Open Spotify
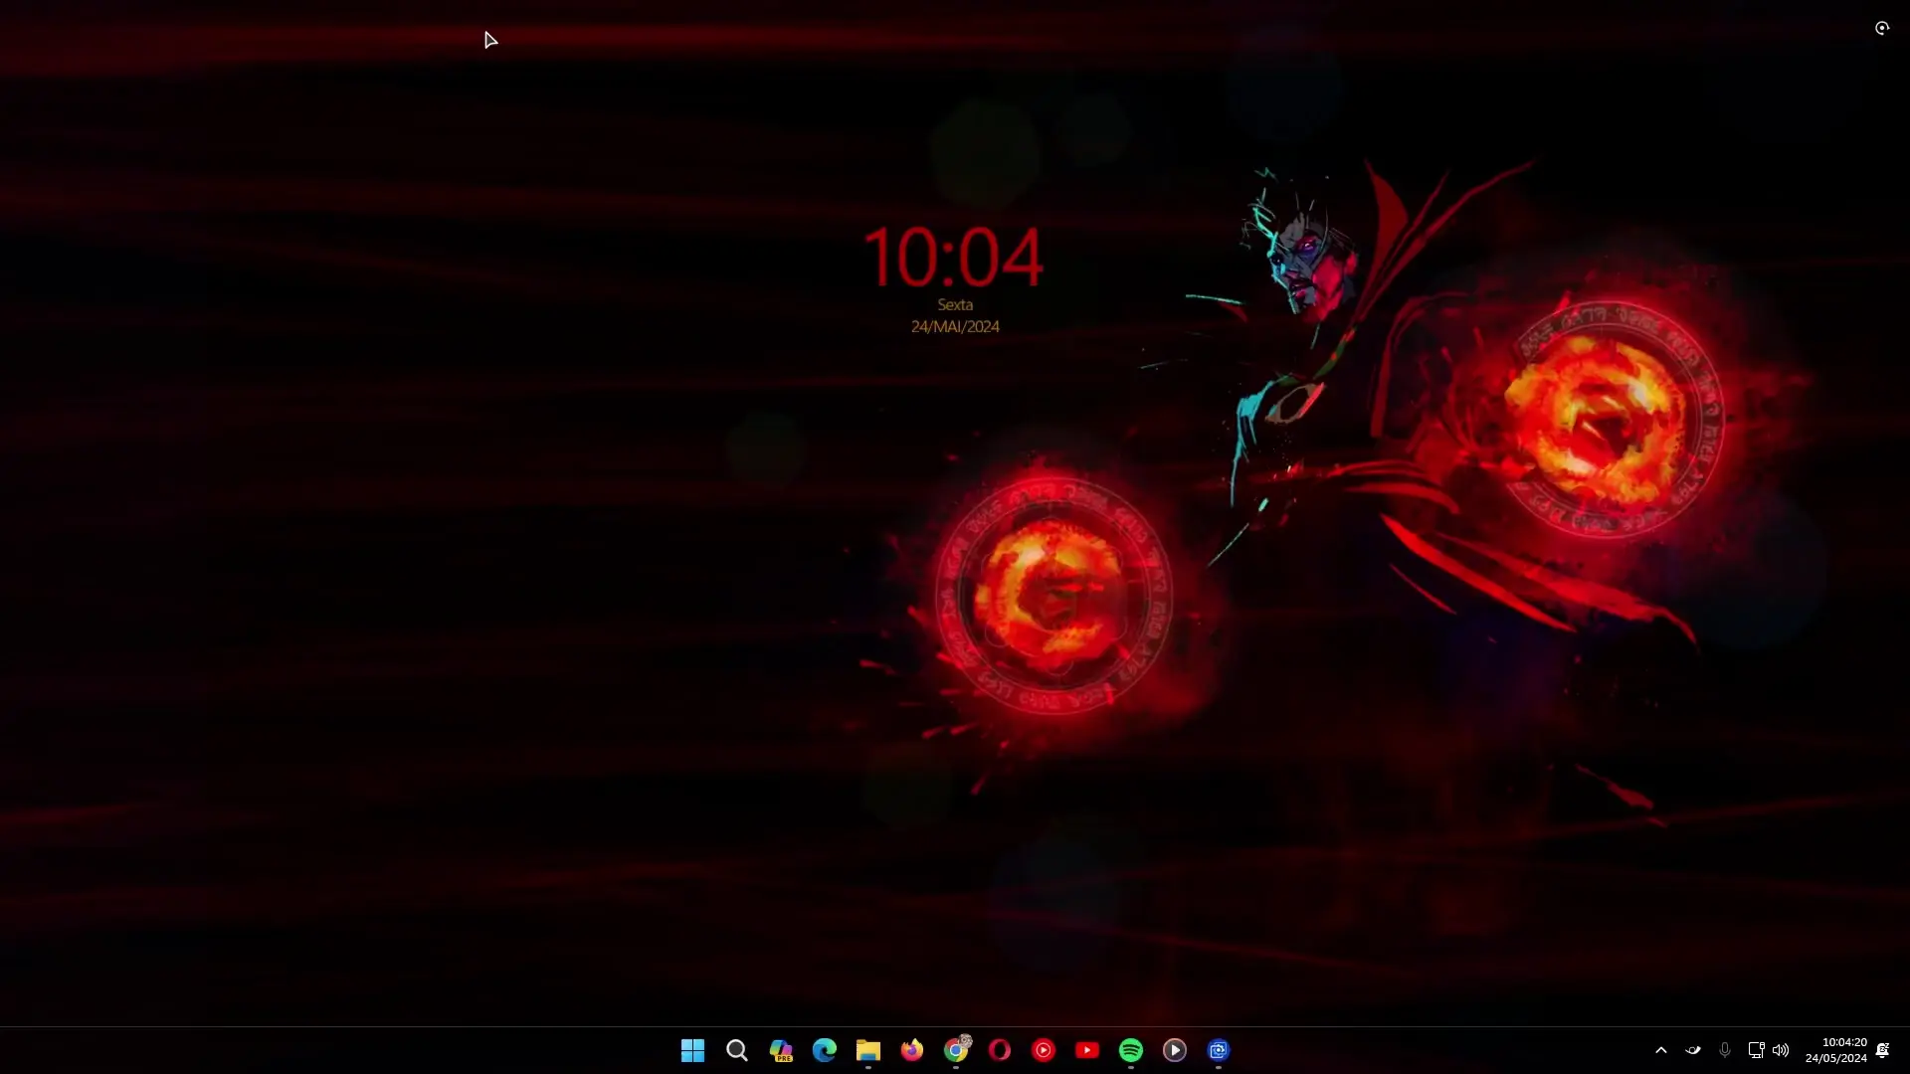The image size is (1910, 1074). coord(1130,1049)
